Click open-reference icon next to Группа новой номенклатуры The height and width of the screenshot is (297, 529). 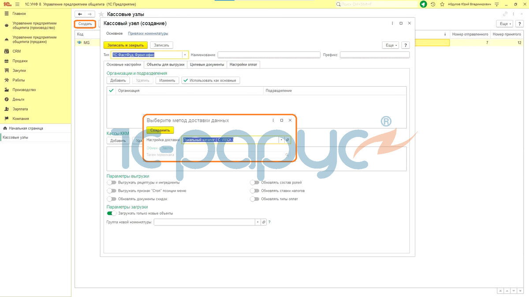pyautogui.click(x=264, y=222)
